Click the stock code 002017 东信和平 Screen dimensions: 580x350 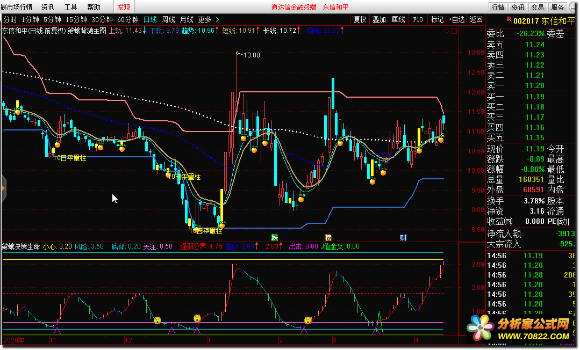(544, 21)
